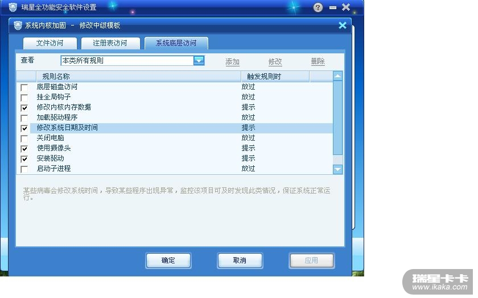478x298 pixels.
Task: Uncheck the 修改内核内存数据 rule
Action: pyautogui.click(x=24, y=108)
